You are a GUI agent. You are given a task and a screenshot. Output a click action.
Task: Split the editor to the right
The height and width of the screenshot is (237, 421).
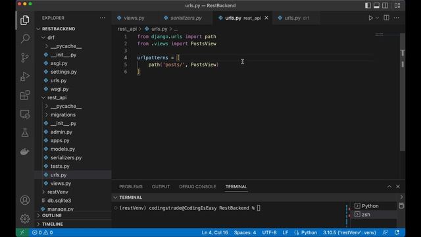pyautogui.click(x=386, y=18)
